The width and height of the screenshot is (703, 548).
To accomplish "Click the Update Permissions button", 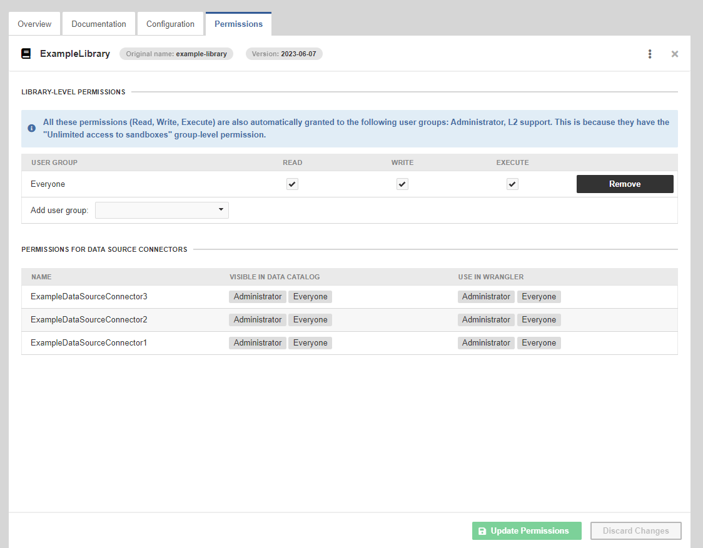I will click(527, 531).
